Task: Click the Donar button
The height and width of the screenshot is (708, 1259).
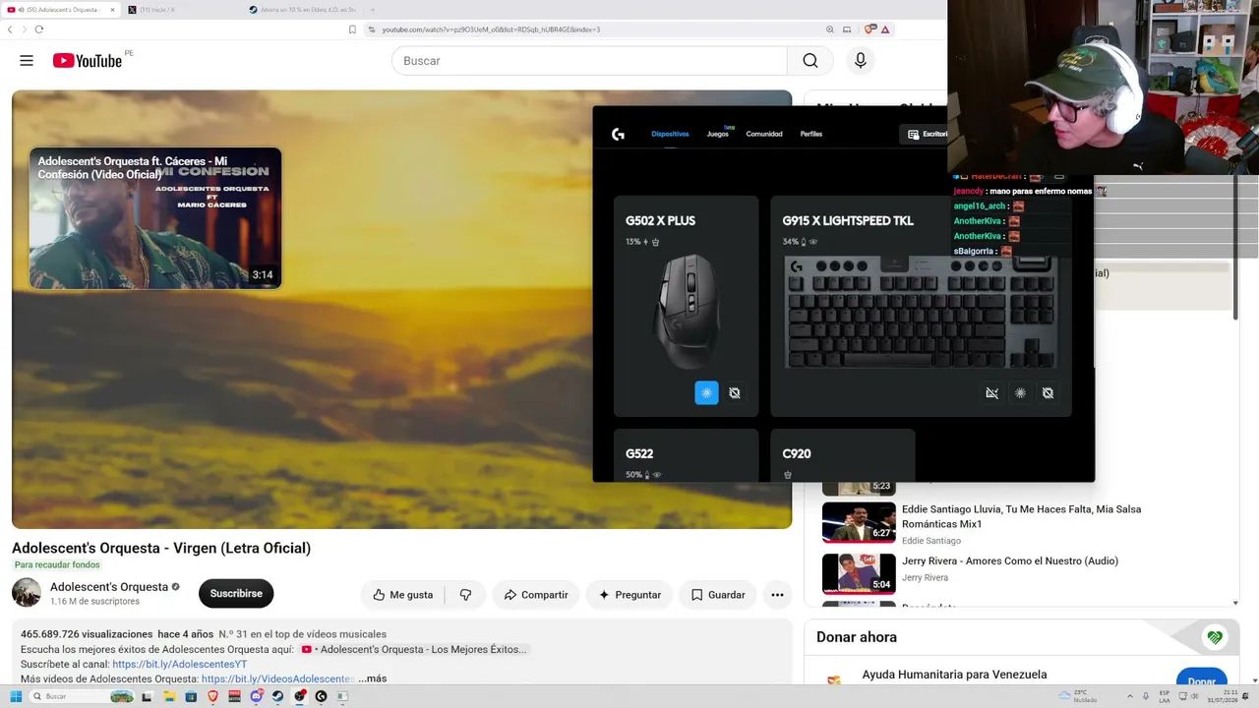Action: [x=1202, y=679]
